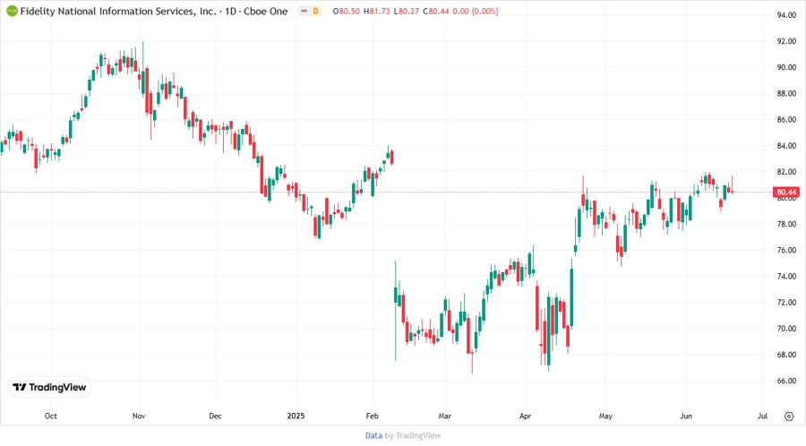
Task: Click the orange D delayed-data indicator
Action: [315, 11]
